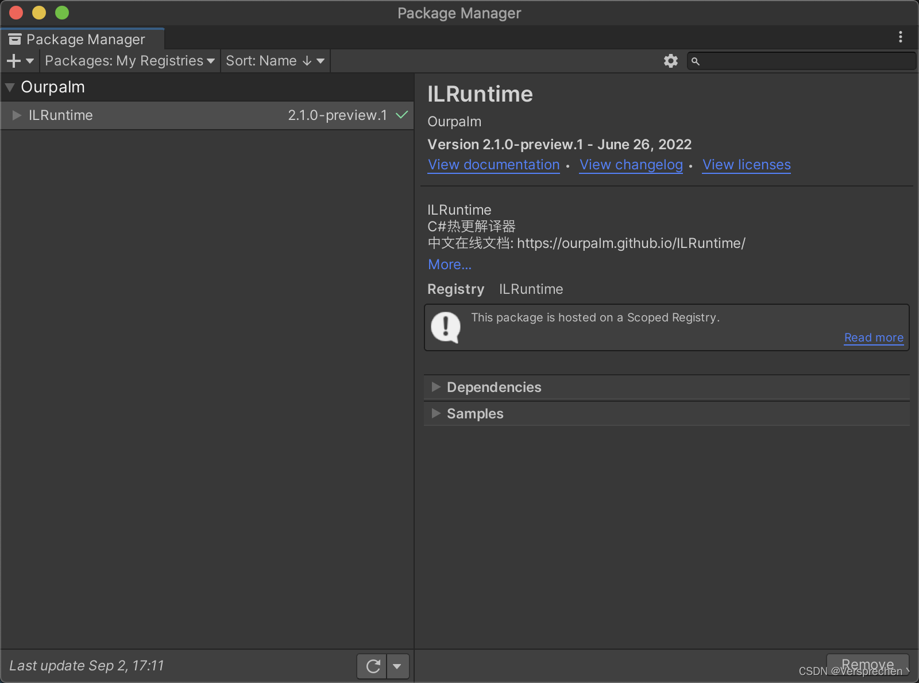
Task: Click the add package plus icon
Action: pos(13,60)
